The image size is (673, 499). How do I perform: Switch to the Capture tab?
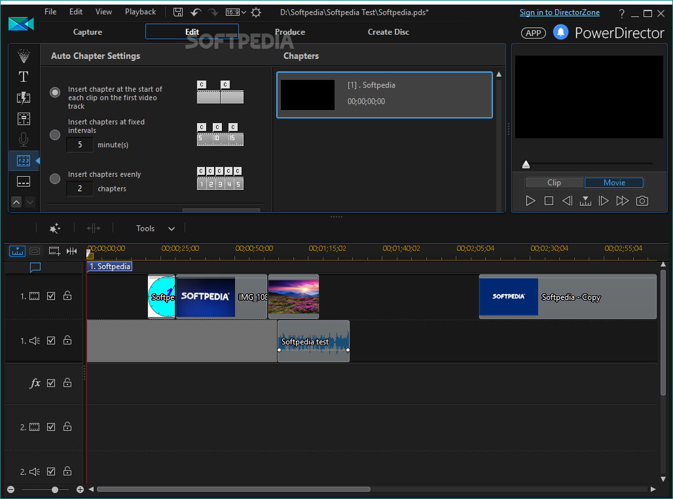point(88,32)
